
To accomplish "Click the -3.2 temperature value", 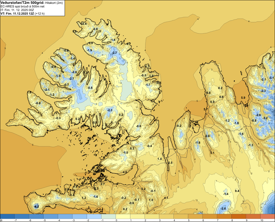I will (x=265, y=118).
